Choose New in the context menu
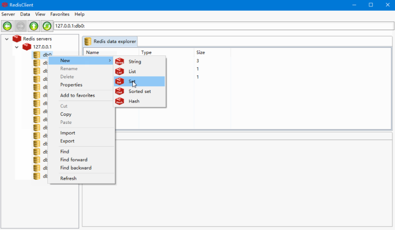 (81, 61)
